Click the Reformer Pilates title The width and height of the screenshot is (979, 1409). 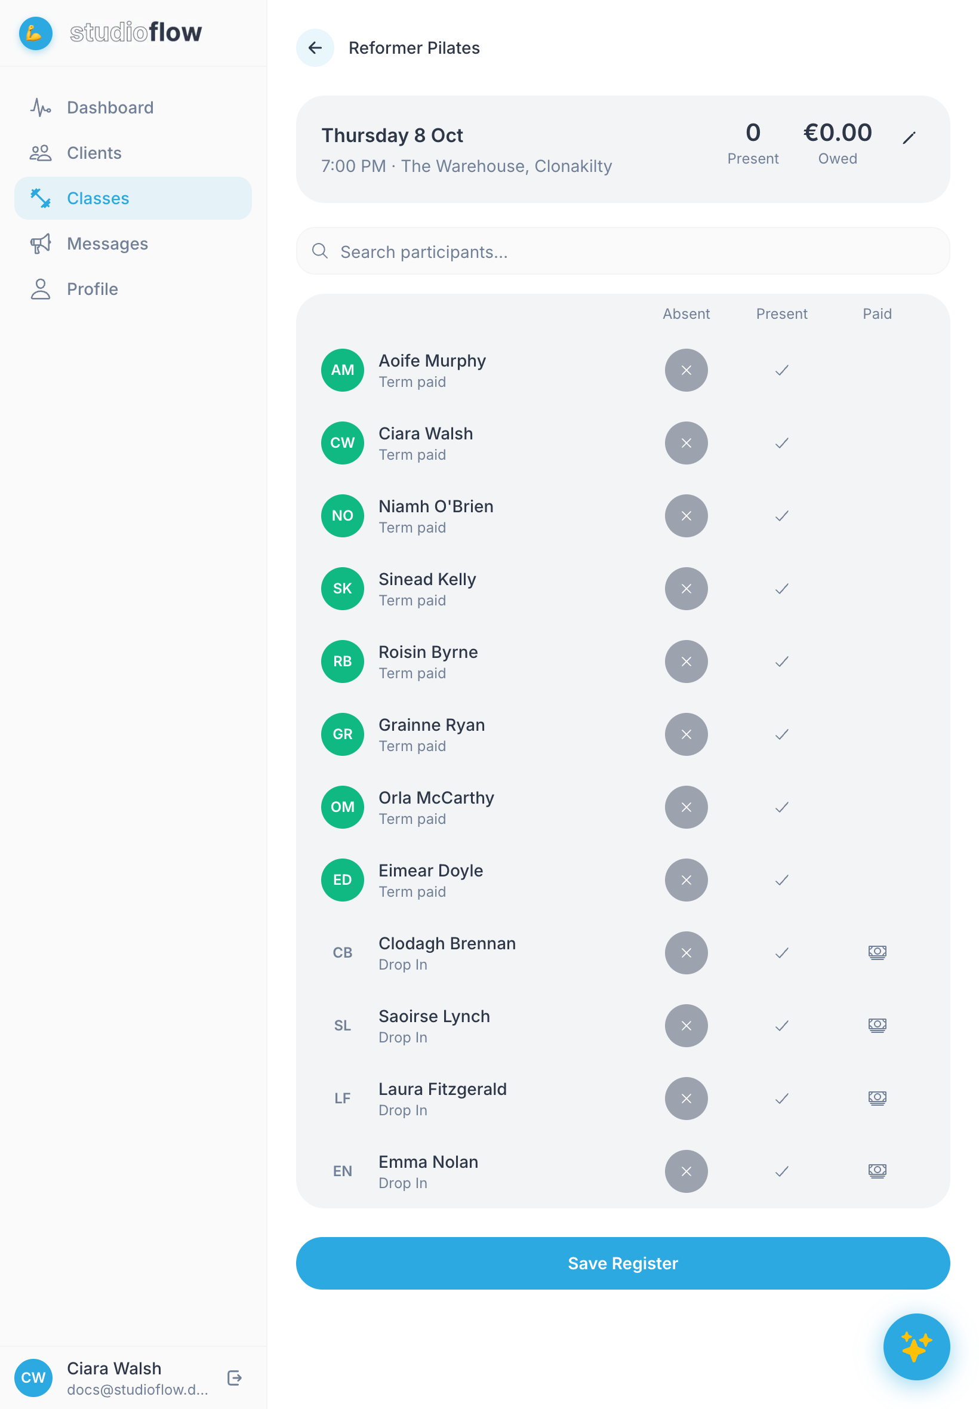coord(414,48)
